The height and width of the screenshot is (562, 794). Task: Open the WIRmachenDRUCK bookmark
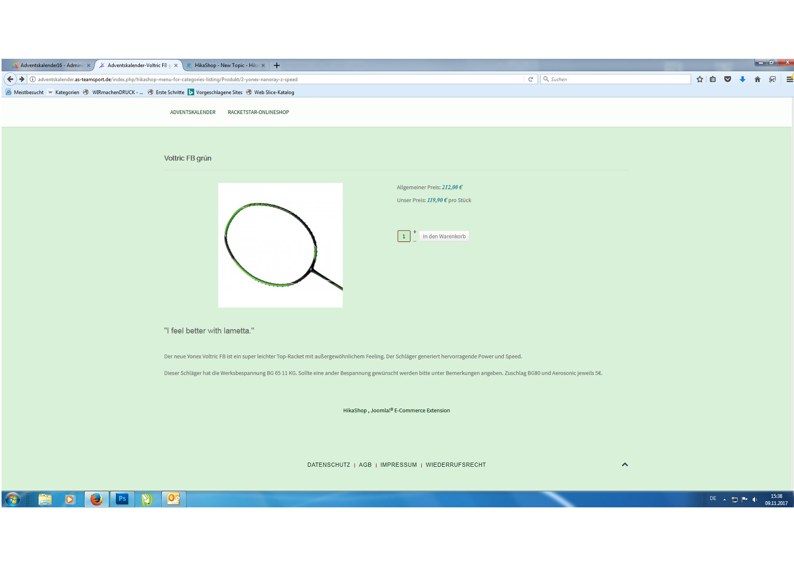click(113, 92)
